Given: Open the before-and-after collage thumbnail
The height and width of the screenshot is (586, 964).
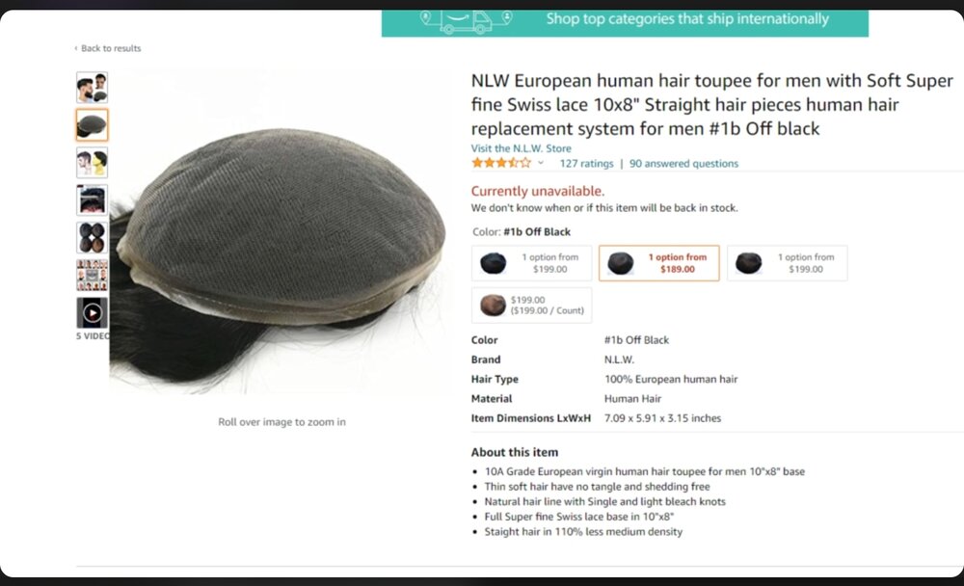Looking at the screenshot, I should click(x=93, y=275).
